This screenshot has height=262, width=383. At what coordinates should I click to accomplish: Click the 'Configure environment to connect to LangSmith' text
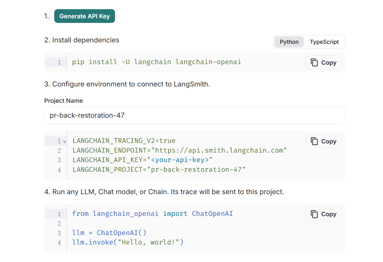[x=127, y=84]
